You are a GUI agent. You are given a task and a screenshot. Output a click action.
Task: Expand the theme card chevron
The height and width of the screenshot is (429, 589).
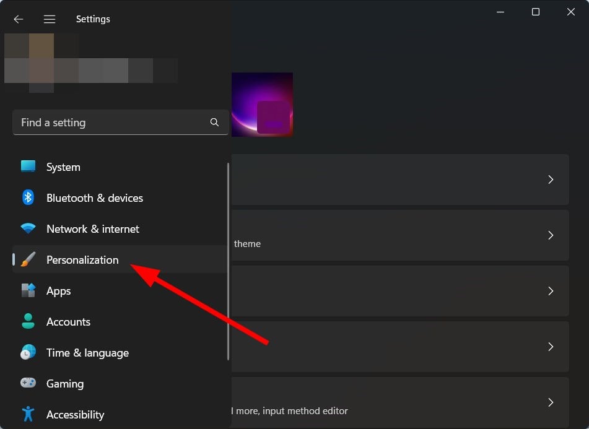[551, 235]
